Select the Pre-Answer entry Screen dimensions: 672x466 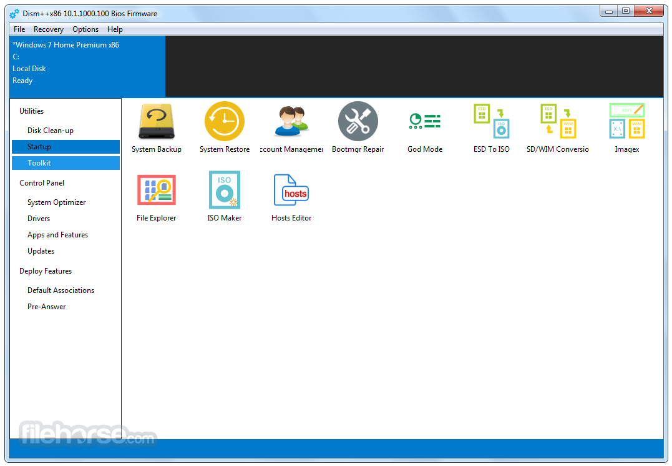tap(66, 307)
